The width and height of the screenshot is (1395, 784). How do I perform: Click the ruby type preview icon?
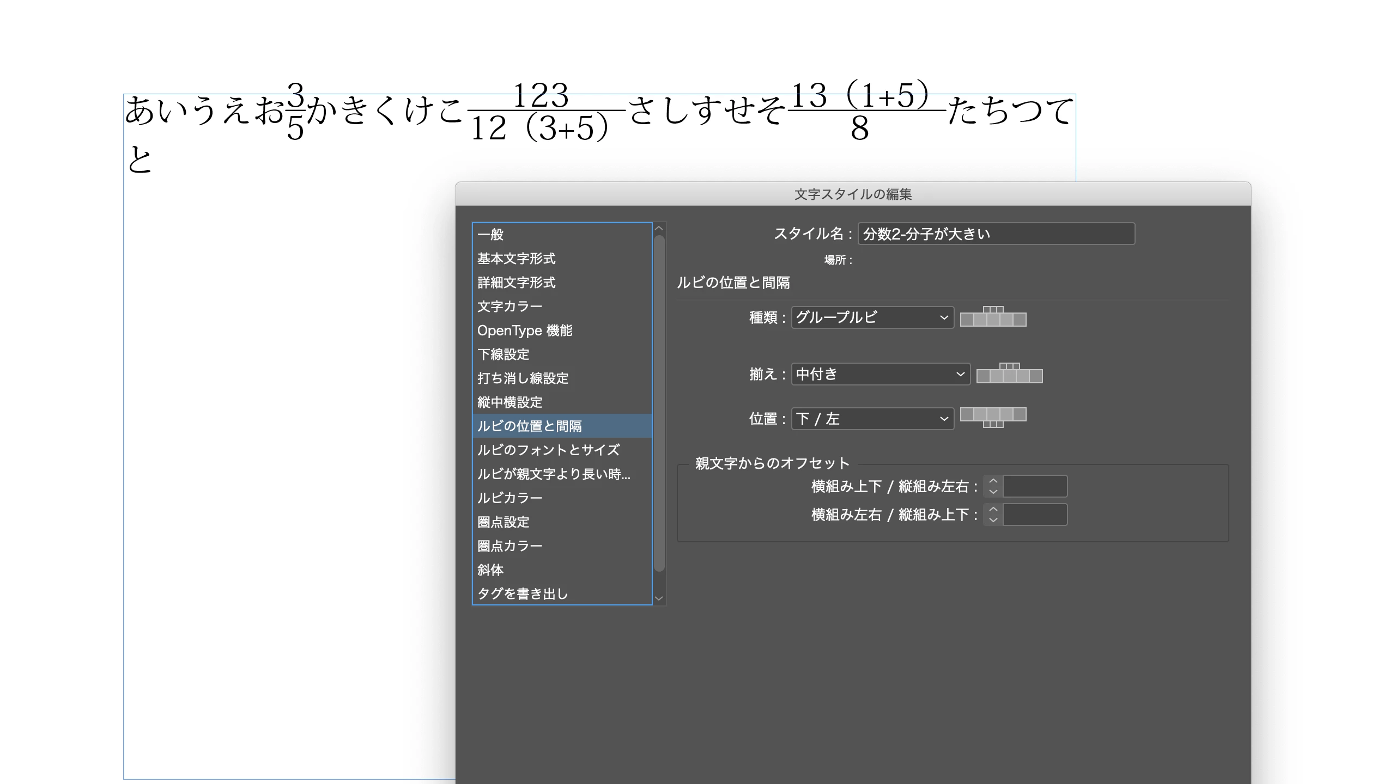click(993, 317)
